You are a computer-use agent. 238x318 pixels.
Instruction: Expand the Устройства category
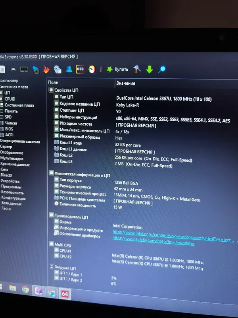tap(10, 181)
